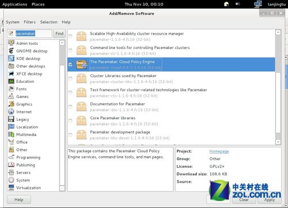Click the Help button at bottom left
Screen dimensions: 288x208
(x=19, y=199)
